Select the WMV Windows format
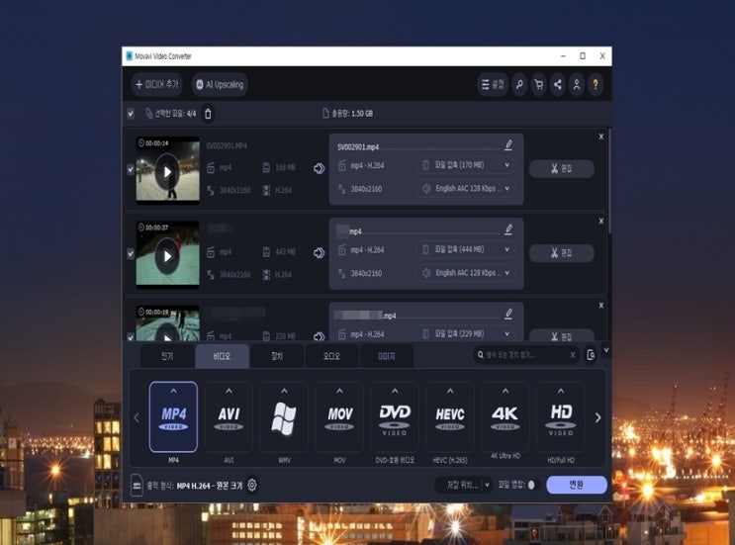 tap(284, 417)
